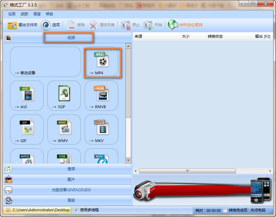Expand the 光驱设备\DVD\CD\ISO section
This screenshot has width=276, height=217.
(x=67, y=190)
